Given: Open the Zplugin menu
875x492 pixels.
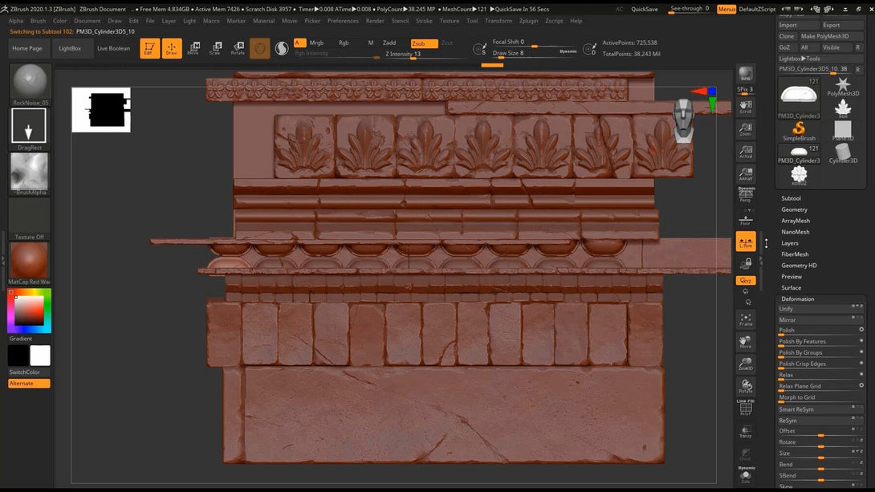Looking at the screenshot, I should tap(528, 21).
